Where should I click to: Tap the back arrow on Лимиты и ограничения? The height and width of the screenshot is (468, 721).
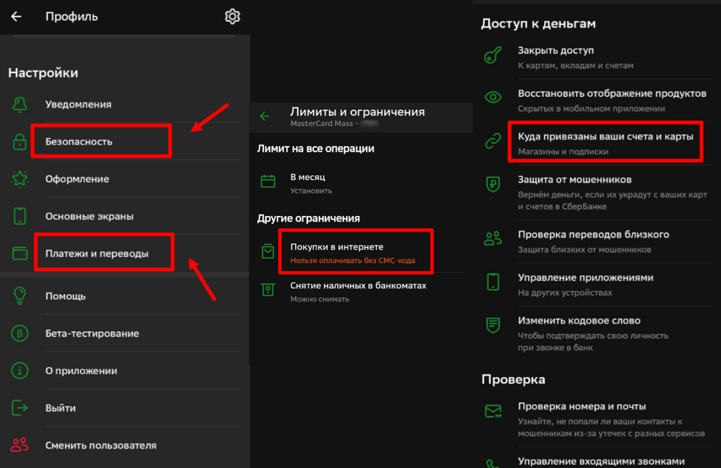264,115
